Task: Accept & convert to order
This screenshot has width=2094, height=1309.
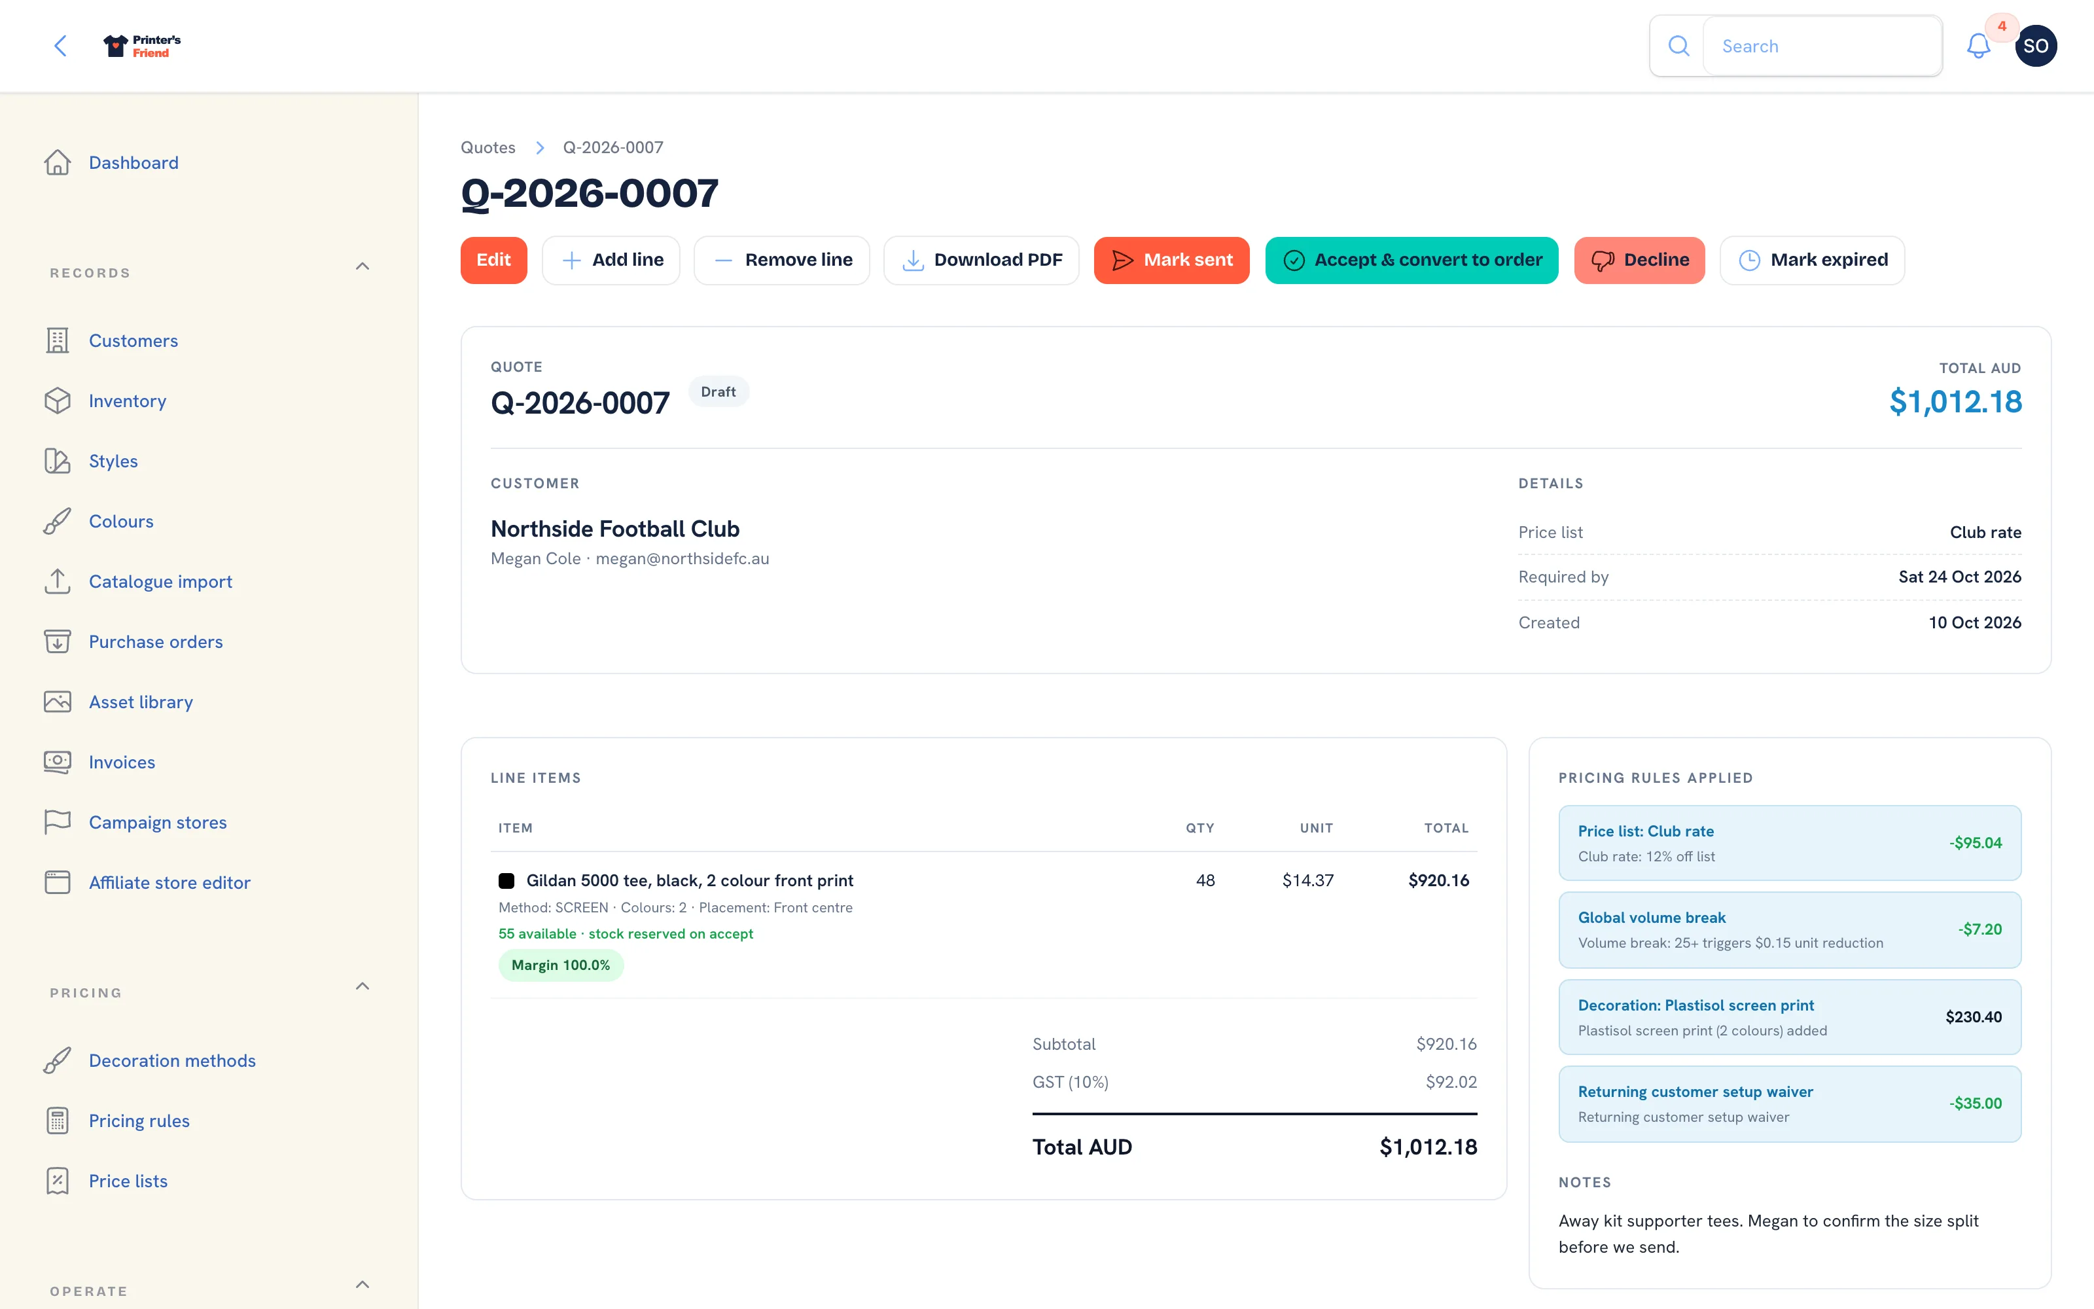Action: (1411, 260)
